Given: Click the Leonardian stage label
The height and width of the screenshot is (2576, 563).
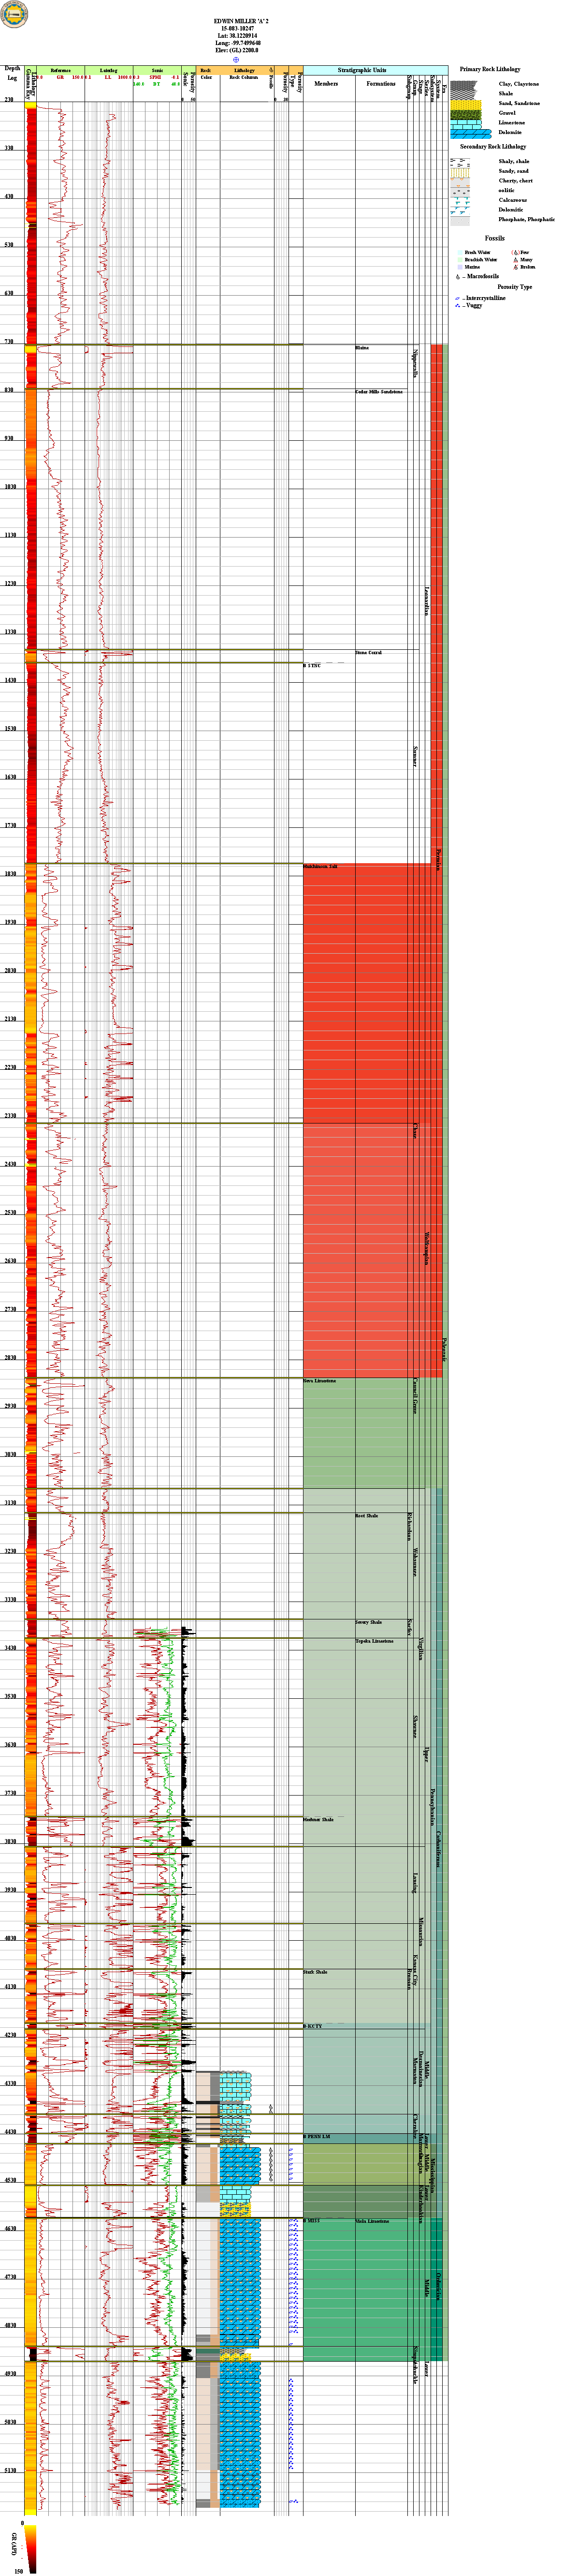Looking at the screenshot, I should click(427, 601).
